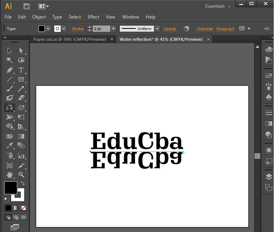Select the Scale tool

coord(21,108)
